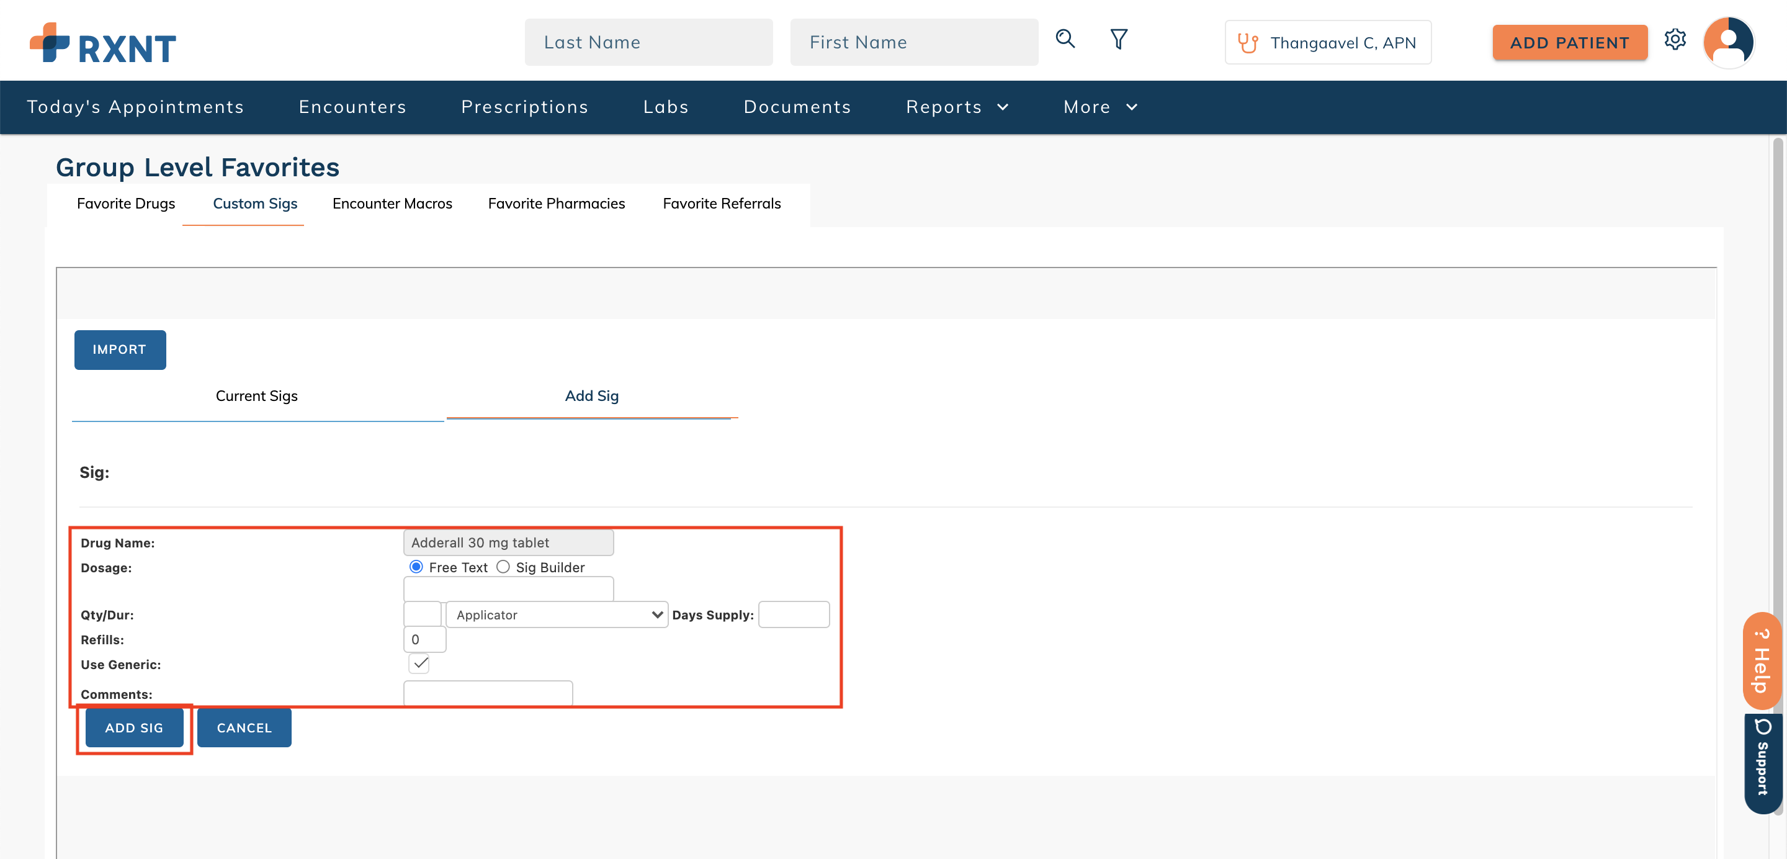Click the Days Supply input field
The width and height of the screenshot is (1787, 859).
point(794,614)
